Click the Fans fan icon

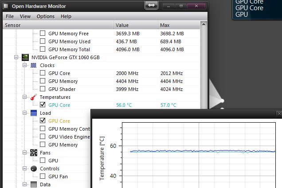coord(34,153)
